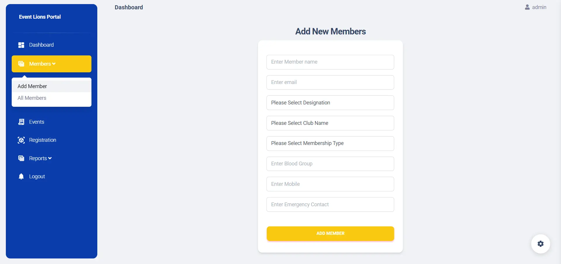Click the Members stack icon

[x=21, y=64]
